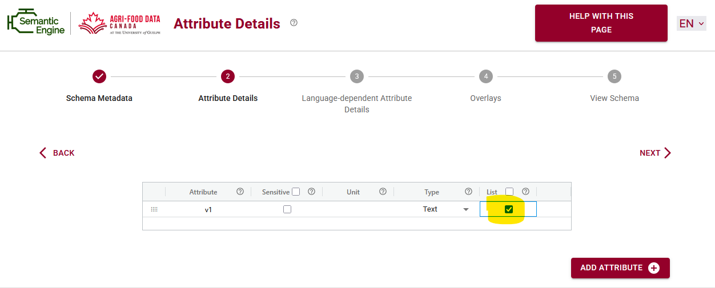
Task: Grab the drag handle for row v1
Action: click(154, 209)
